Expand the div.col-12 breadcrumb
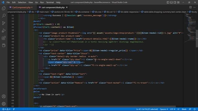198x111 pixels. 111,12
